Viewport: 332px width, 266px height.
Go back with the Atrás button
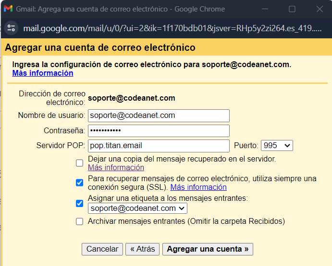(x=143, y=249)
